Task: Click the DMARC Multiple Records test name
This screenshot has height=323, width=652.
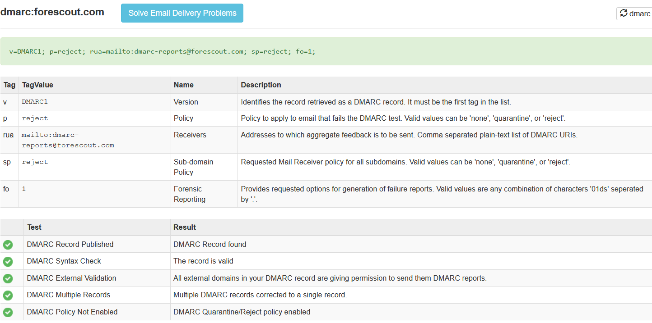Action: click(x=68, y=295)
